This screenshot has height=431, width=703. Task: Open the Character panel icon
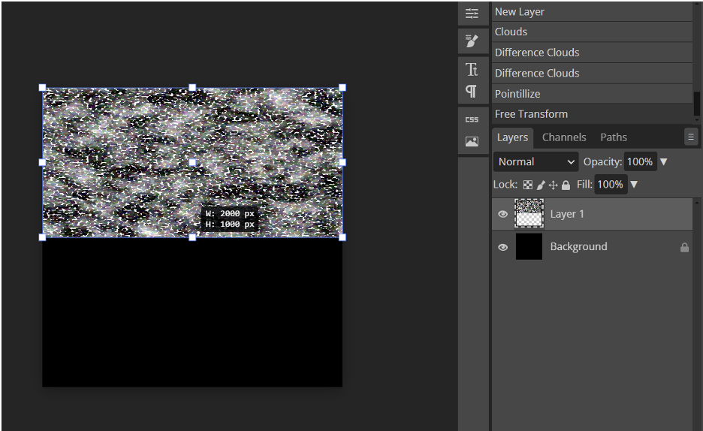(472, 70)
